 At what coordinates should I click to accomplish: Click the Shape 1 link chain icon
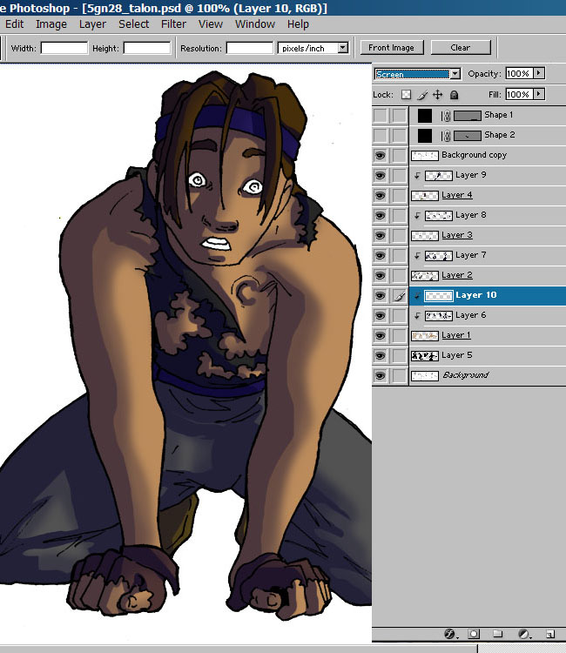click(446, 116)
